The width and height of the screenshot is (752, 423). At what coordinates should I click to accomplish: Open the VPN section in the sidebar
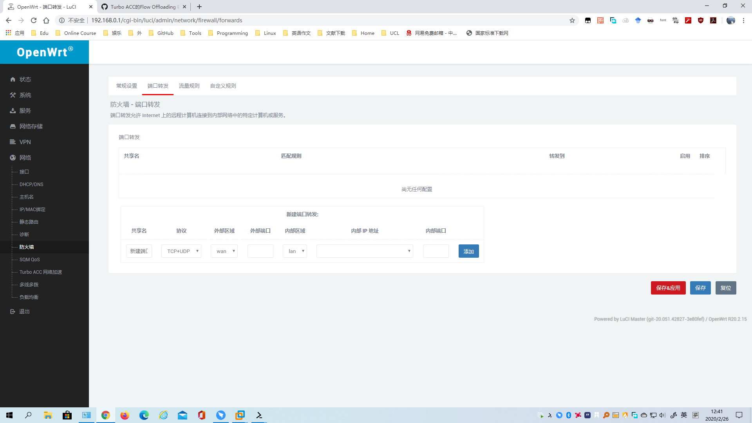pyautogui.click(x=25, y=142)
